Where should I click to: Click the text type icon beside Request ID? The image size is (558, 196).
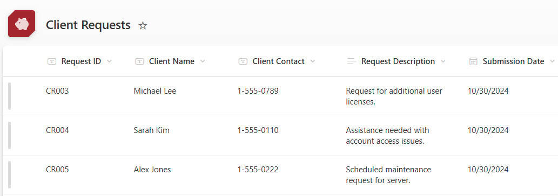click(52, 62)
